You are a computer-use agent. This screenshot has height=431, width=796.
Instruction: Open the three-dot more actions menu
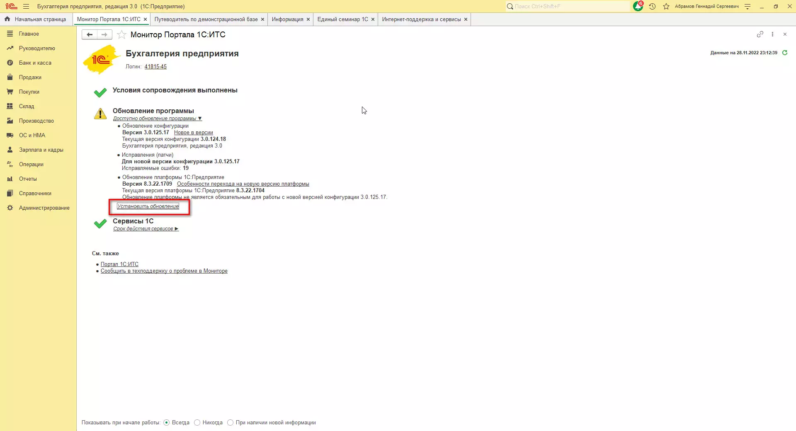click(772, 34)
